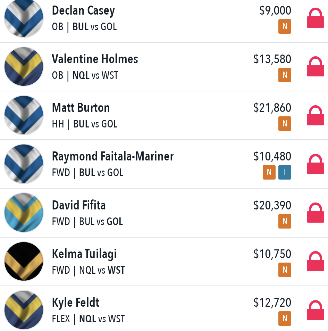This screenshot has width=328, height=331.
Task: Click the lock icon for Valentine Holmes
Action: pos(316,66)
